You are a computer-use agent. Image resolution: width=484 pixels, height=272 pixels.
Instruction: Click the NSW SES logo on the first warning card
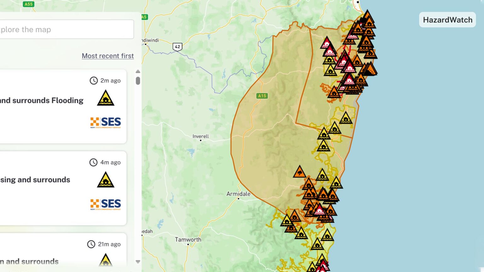(106, 122)
